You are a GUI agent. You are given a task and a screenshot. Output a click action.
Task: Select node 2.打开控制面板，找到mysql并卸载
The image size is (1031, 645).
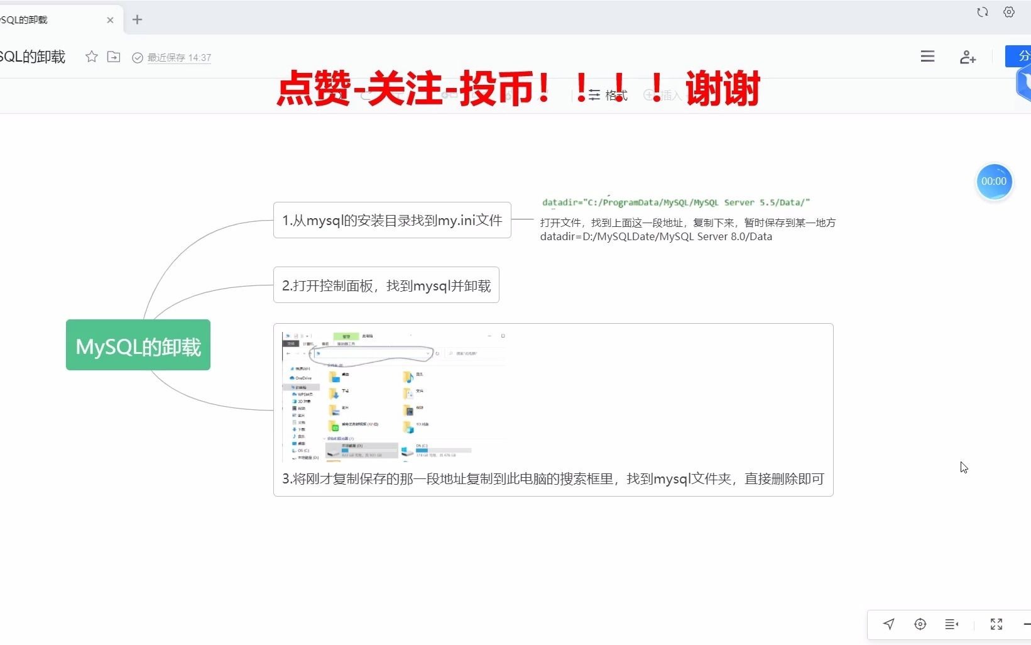click(x=386, y=285)
